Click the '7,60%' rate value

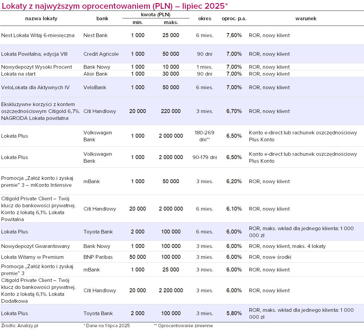(234, 35)
